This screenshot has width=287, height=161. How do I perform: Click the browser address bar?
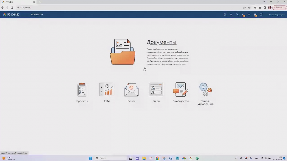pos(128,8)
